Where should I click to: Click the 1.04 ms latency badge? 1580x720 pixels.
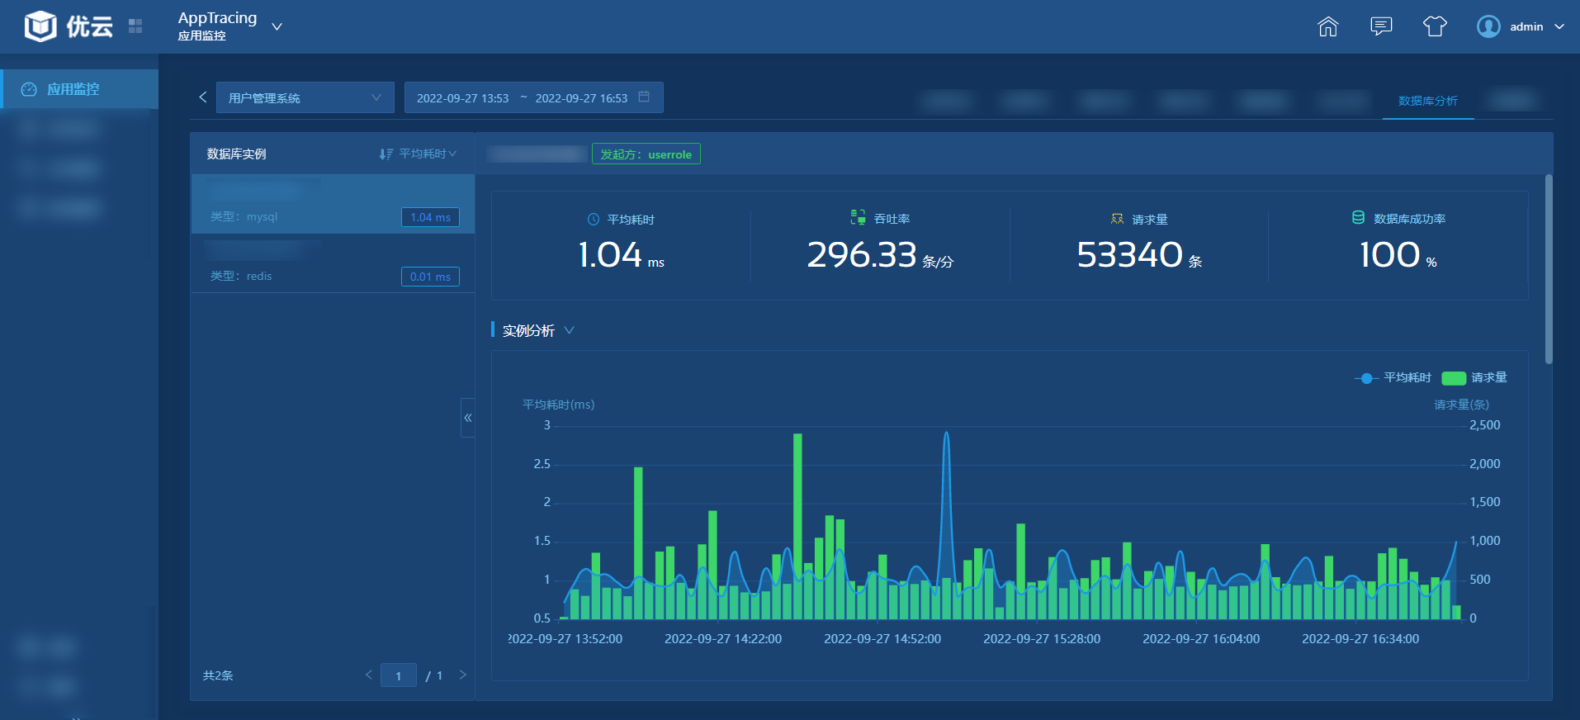click(x=430, y=217)
